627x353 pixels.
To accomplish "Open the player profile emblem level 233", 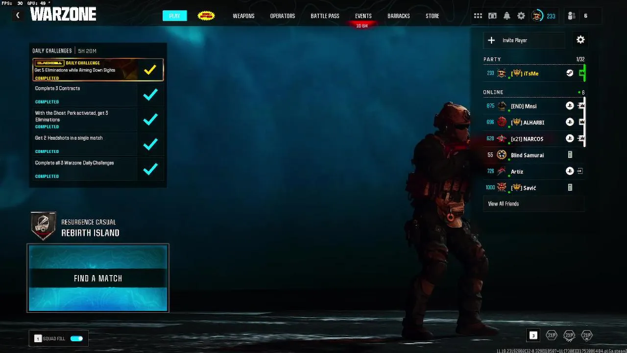I will click(x=537, y=16).
